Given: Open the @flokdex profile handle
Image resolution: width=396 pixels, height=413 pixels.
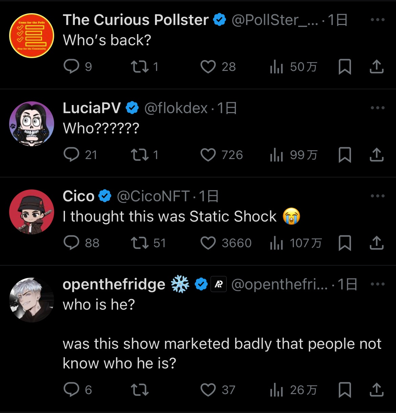Looking at the screenshot, I should 176,108.
